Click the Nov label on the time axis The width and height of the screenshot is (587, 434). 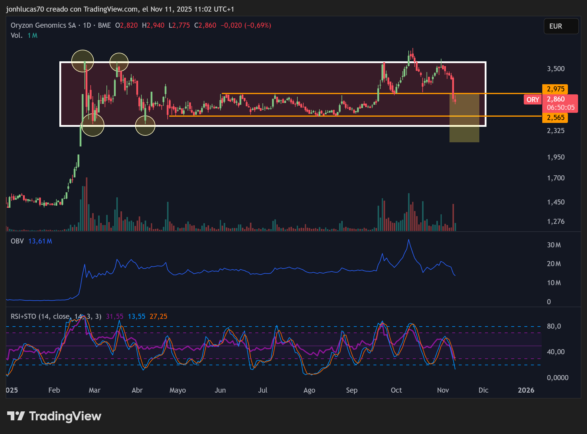pos(443,390)
